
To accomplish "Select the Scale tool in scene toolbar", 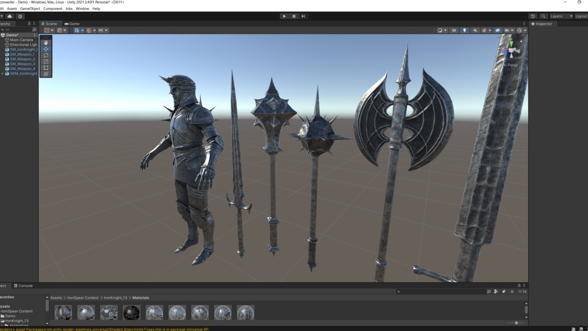I will coord(46,62).
